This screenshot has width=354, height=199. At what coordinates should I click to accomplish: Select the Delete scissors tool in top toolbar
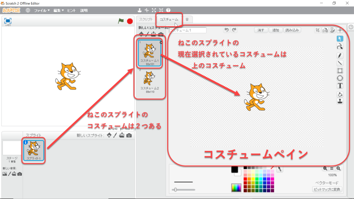[x=147, y=10]
